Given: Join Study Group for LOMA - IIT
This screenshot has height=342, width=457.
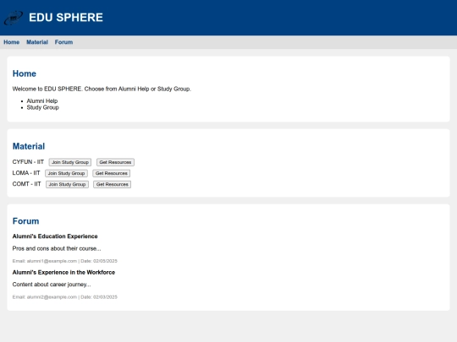Looking at the screenshot, I should click(x=66, y=173).
